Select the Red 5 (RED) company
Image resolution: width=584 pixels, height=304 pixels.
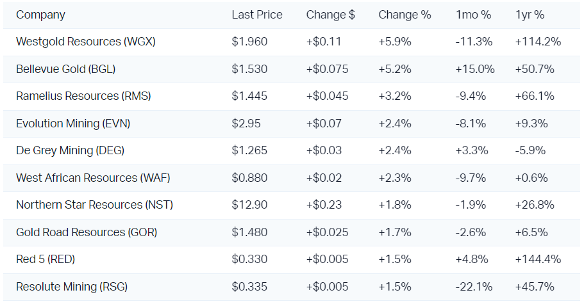(x=47, y=259)
